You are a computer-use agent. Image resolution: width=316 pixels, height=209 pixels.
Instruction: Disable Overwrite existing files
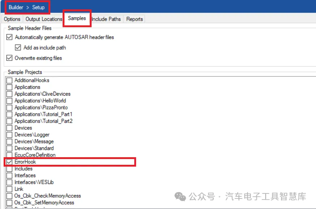[x=9, y=58]
